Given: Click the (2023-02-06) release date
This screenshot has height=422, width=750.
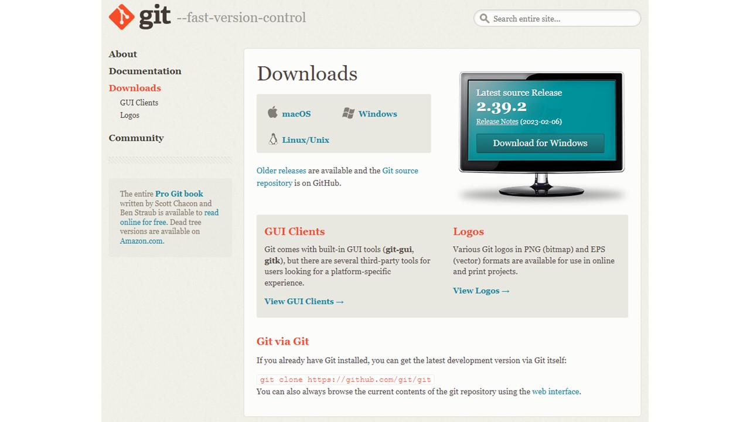Looking at the screenshot, I should (x=541, y=122).
